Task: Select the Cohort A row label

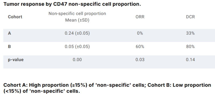Action: pos(9,33)
